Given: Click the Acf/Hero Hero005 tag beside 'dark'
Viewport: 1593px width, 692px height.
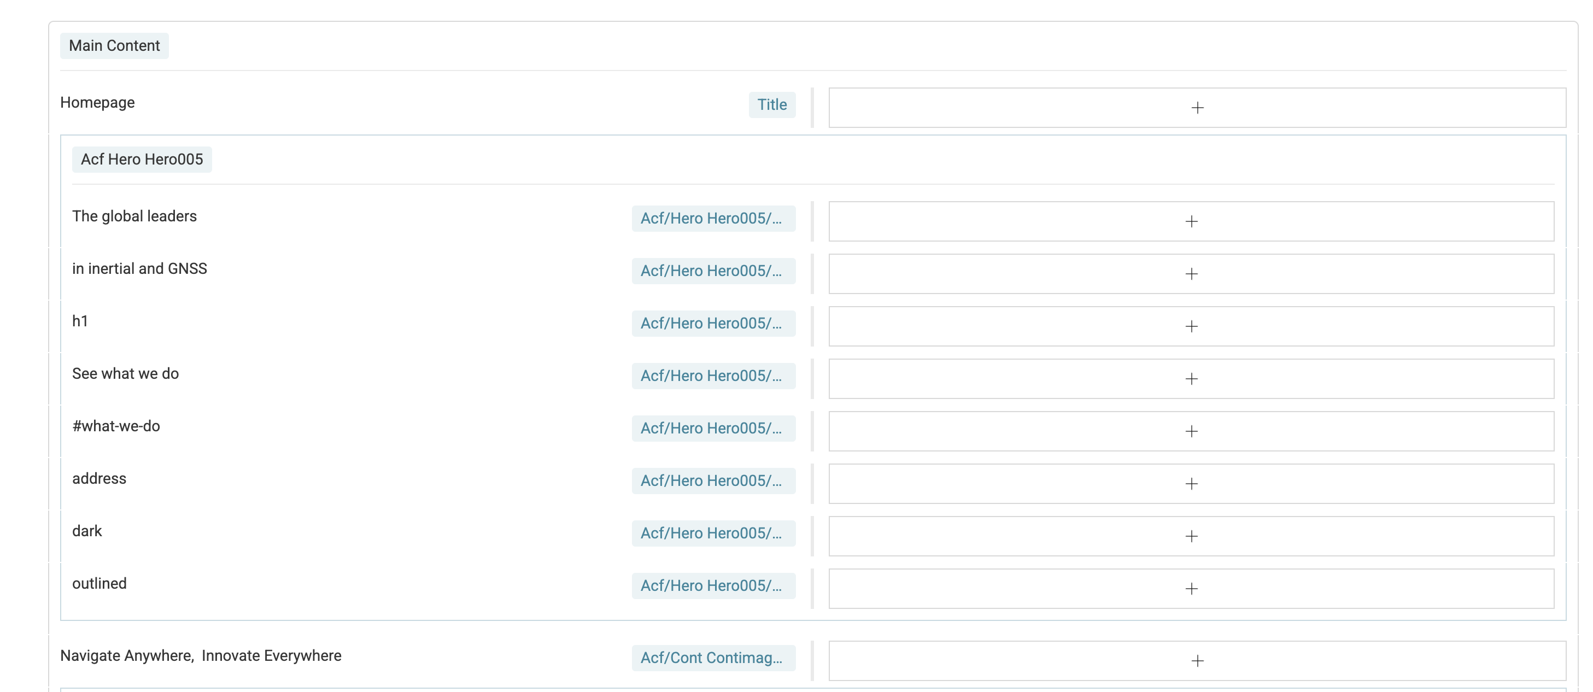Looking at the screenshot, I should coord(713,535).
